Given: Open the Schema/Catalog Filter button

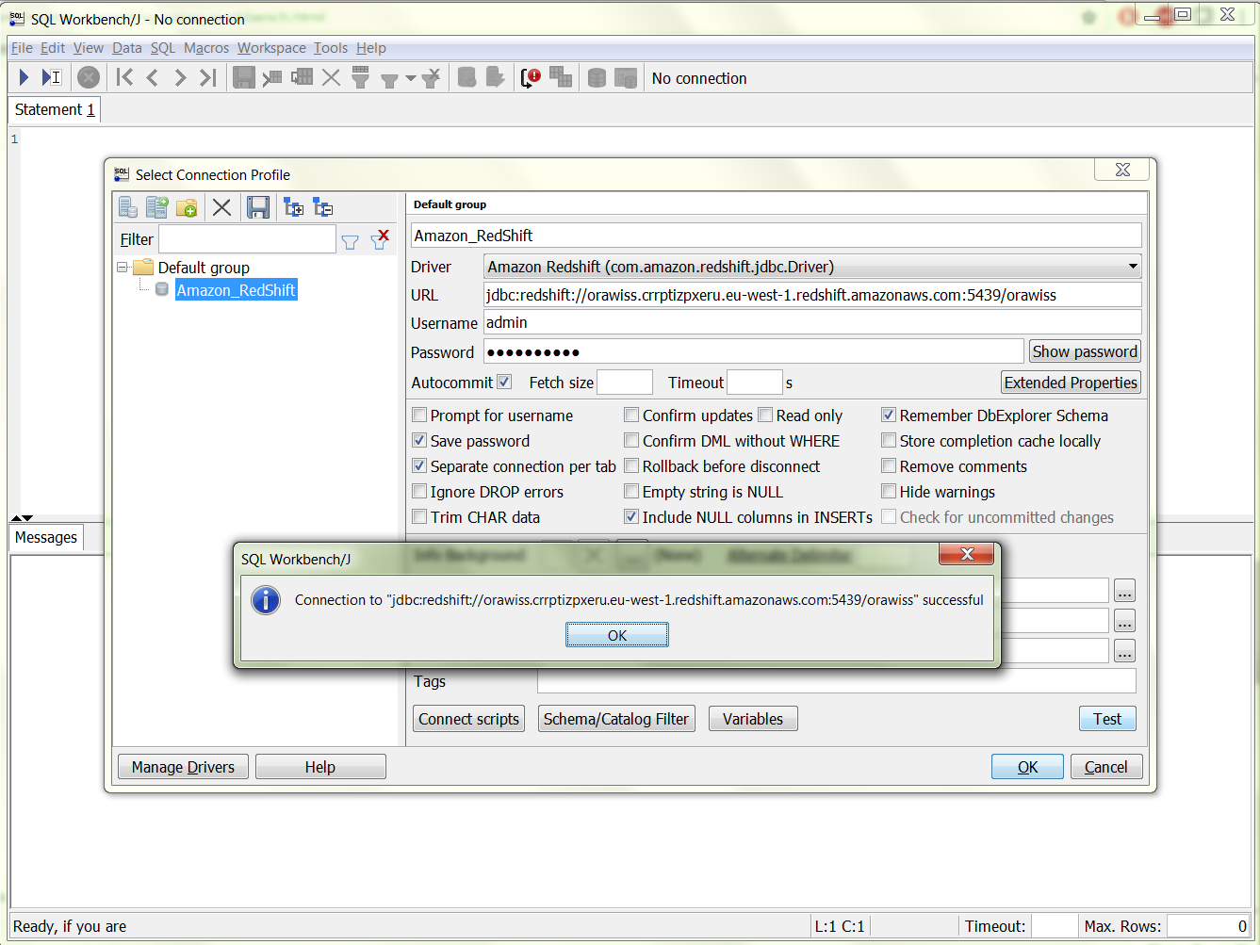Looking at the screenshot, I should 616,719.
